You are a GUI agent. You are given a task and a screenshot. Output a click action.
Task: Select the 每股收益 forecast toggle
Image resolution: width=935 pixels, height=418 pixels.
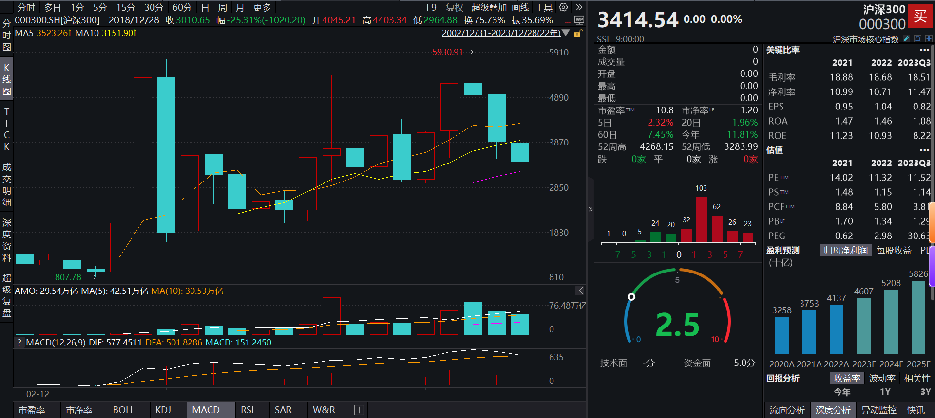pos(894,251)
